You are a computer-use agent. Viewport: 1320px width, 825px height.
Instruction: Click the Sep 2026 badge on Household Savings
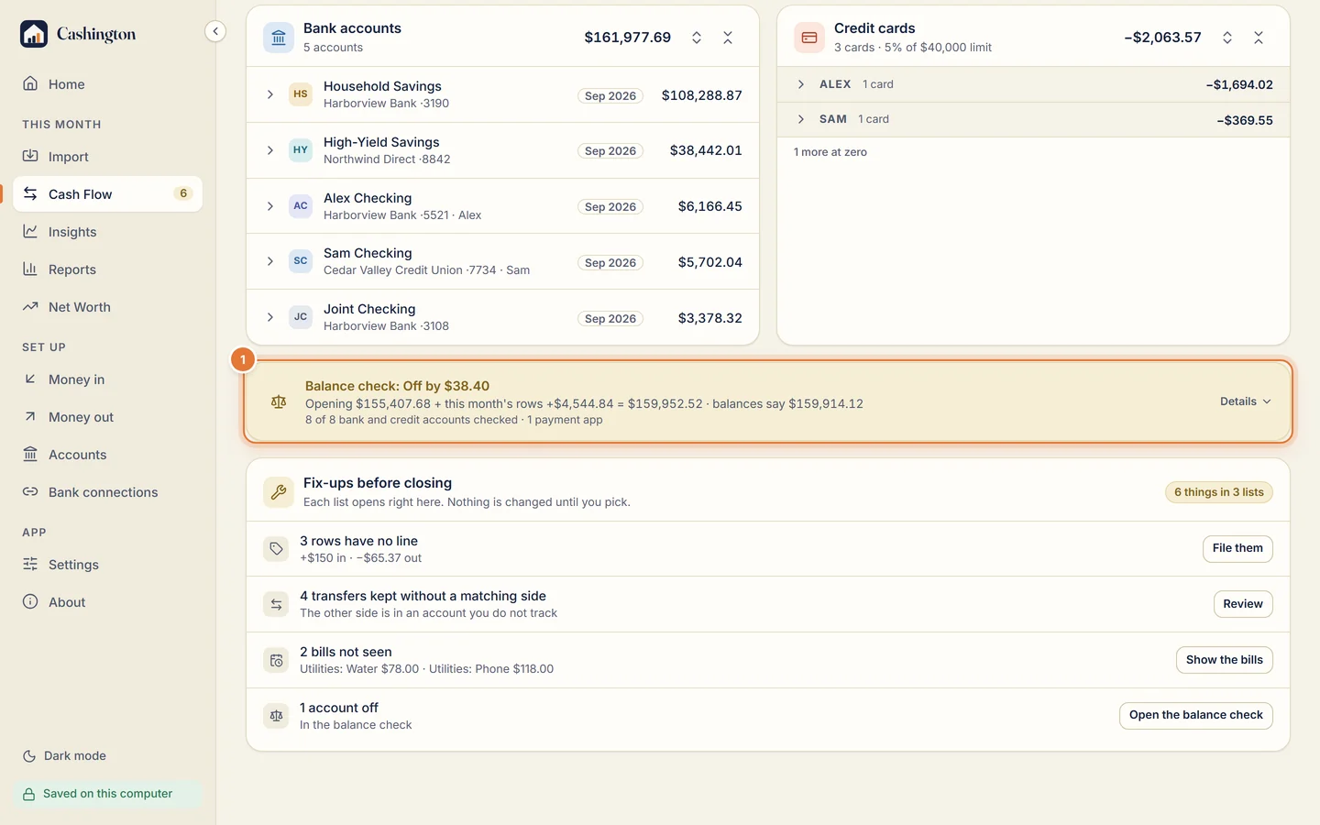(610, 95)
